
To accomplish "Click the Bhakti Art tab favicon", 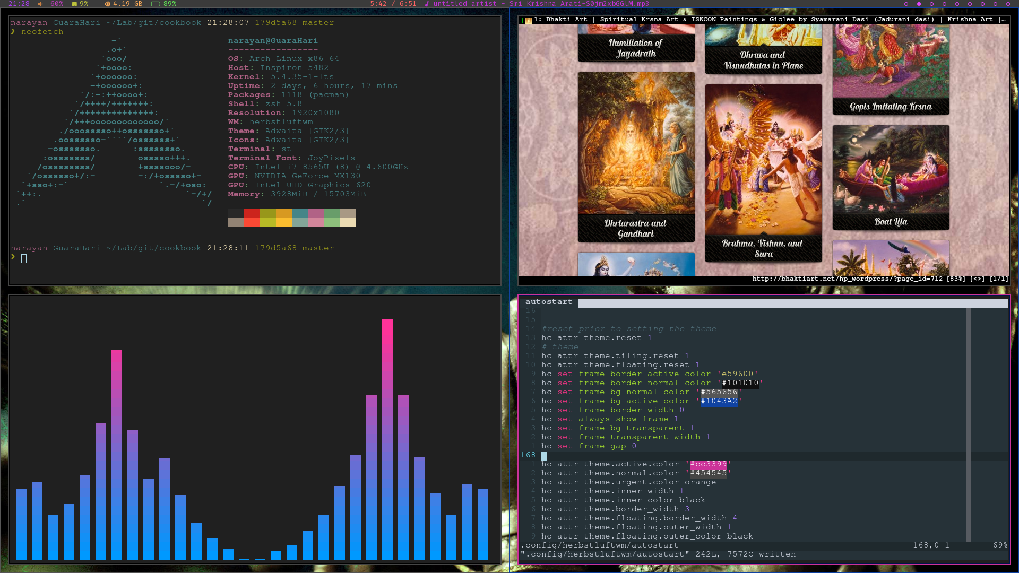I will point(528,20).
